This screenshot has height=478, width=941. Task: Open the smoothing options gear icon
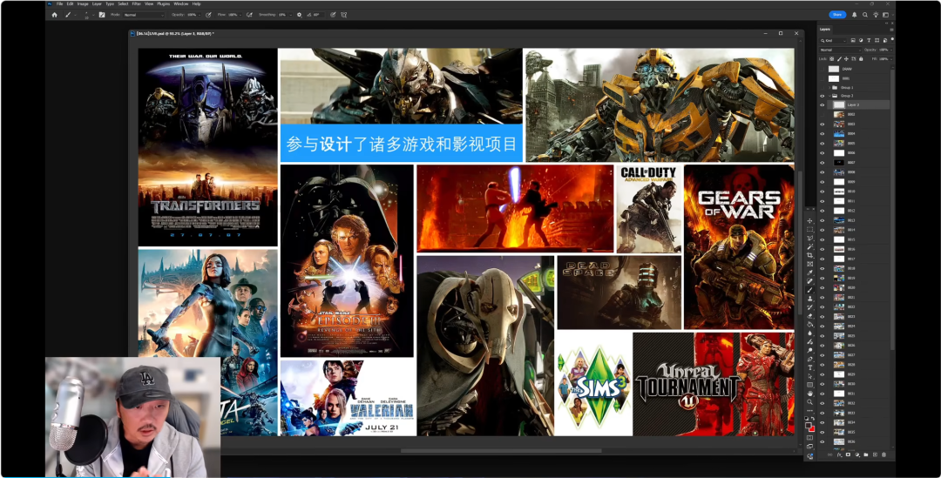(300, 15)
